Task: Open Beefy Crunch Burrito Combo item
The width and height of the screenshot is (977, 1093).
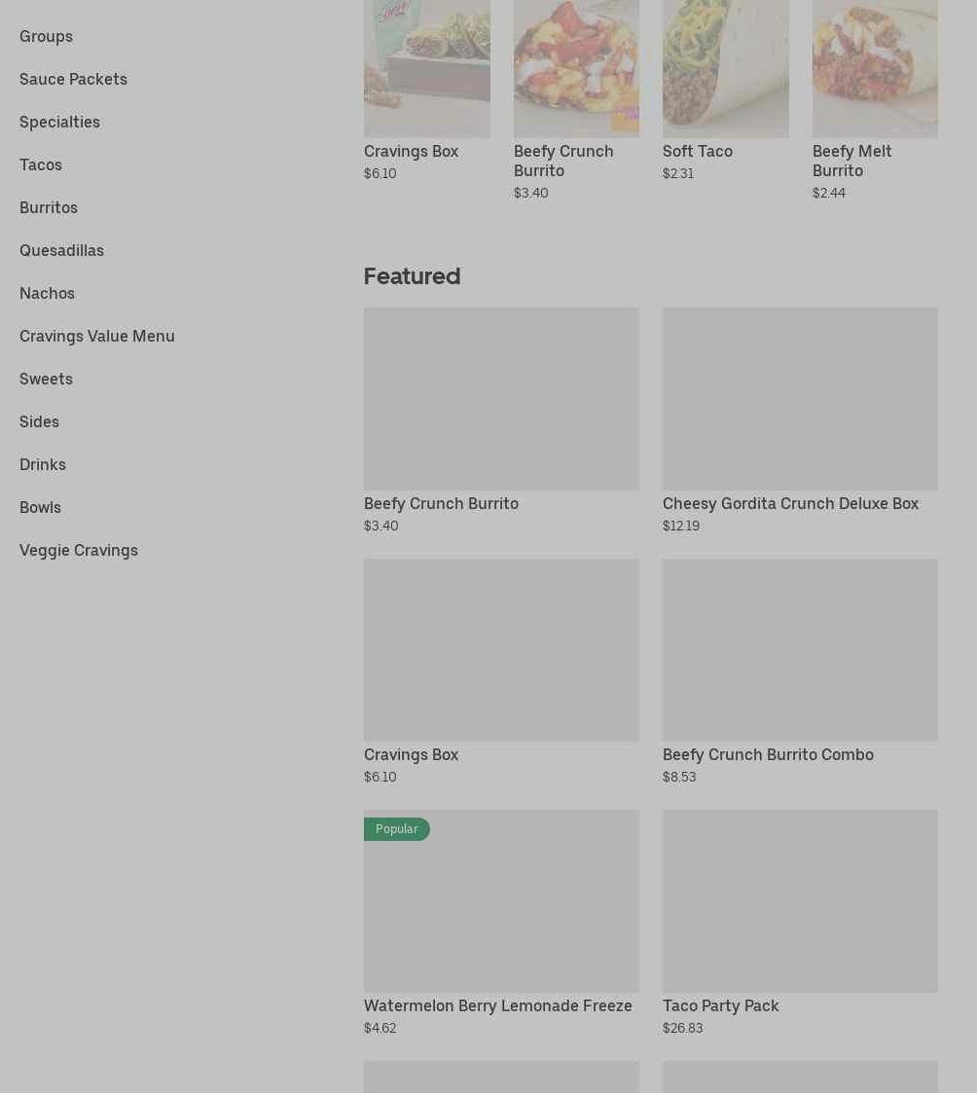Action: [x=800, y=672]
